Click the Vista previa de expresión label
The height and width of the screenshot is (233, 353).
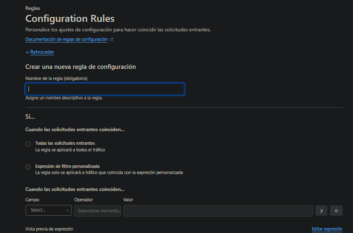[49, 229]
